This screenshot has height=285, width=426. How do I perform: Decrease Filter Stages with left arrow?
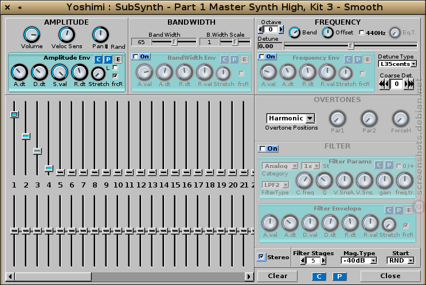click(x=303, y=260)
